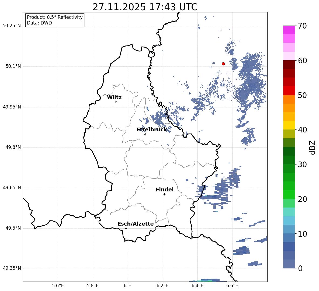Select the Esch/Alzette station label
Image resolution: width=319 pixels, height=291 pixels.
(136, 224)
